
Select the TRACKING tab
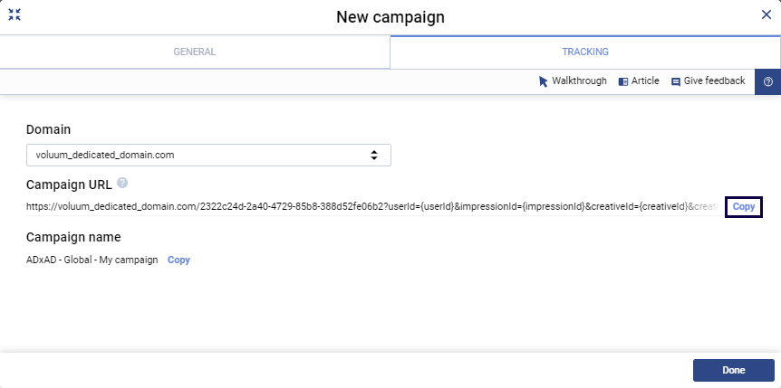click(584, 52)
